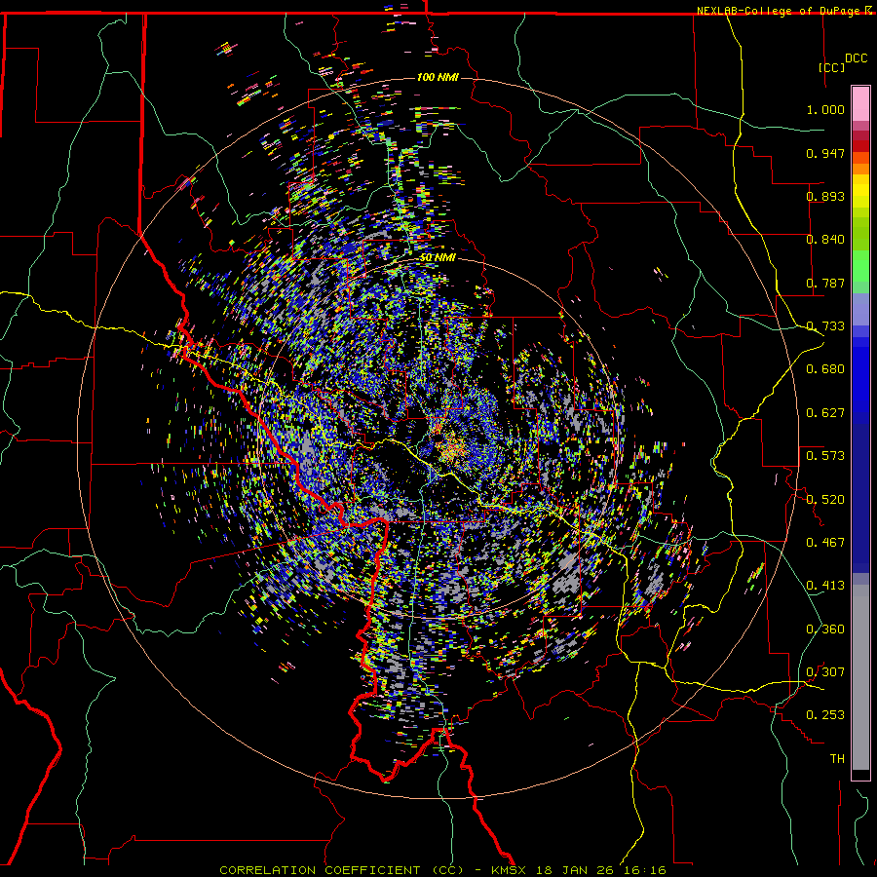
Task: Click the 50 NMI range ring label
Action: point(438,258)
